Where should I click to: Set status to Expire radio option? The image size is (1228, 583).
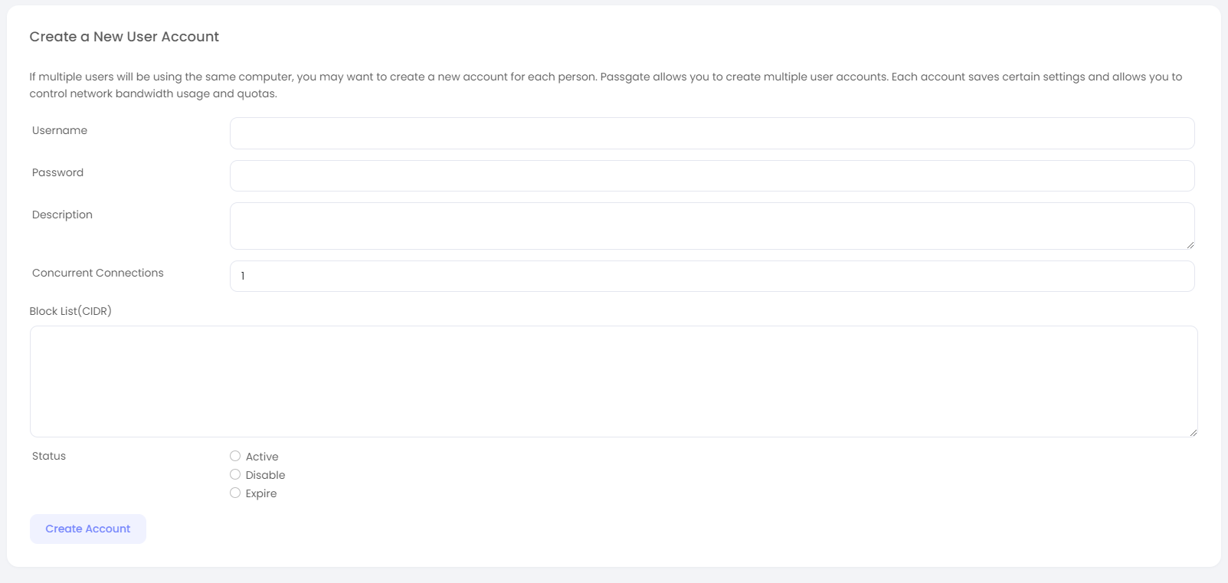[235, 493]
